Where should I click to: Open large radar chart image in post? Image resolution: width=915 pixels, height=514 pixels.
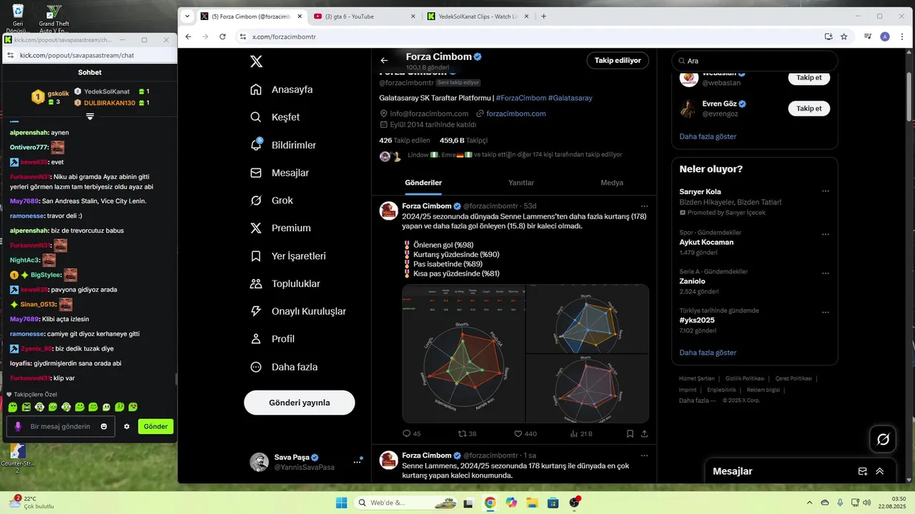pos(464,353)
